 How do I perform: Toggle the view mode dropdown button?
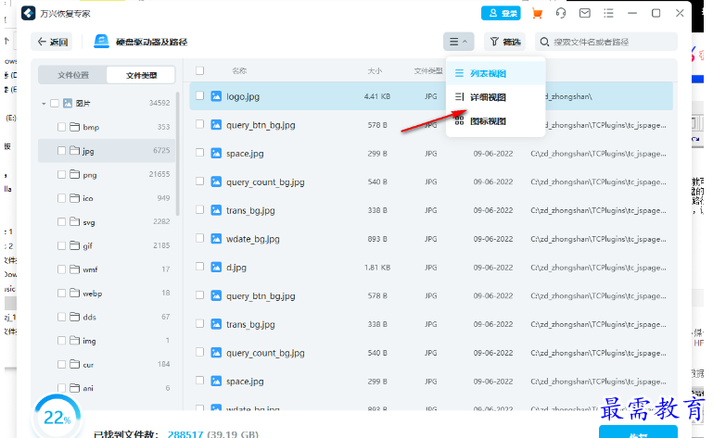click(x=459, y=42)
